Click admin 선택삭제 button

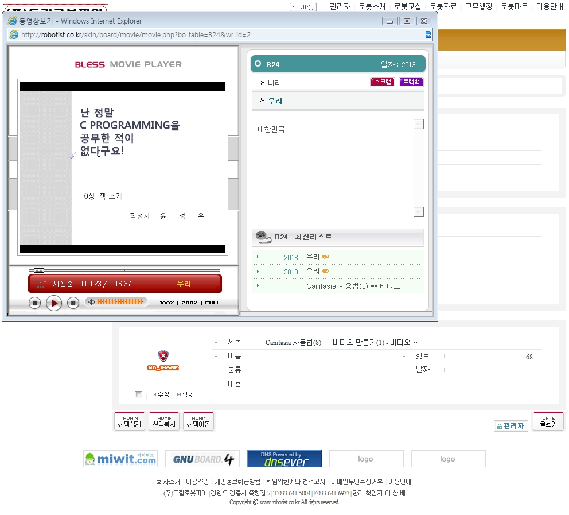coord(130,421)
